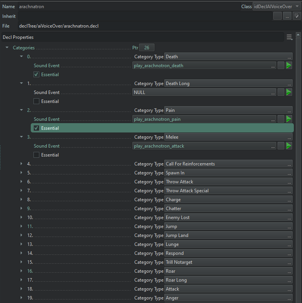The height and width of the screenshot is (303, 302).
Task: Open the Enemy Lost Category Type selector
Action: (x=228, y=218)
